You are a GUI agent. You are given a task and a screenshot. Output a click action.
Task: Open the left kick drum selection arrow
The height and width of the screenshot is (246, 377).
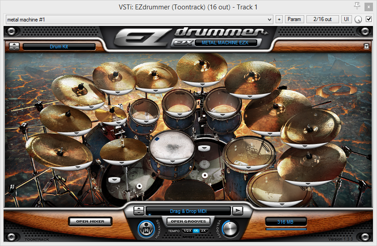click(114, 179)
